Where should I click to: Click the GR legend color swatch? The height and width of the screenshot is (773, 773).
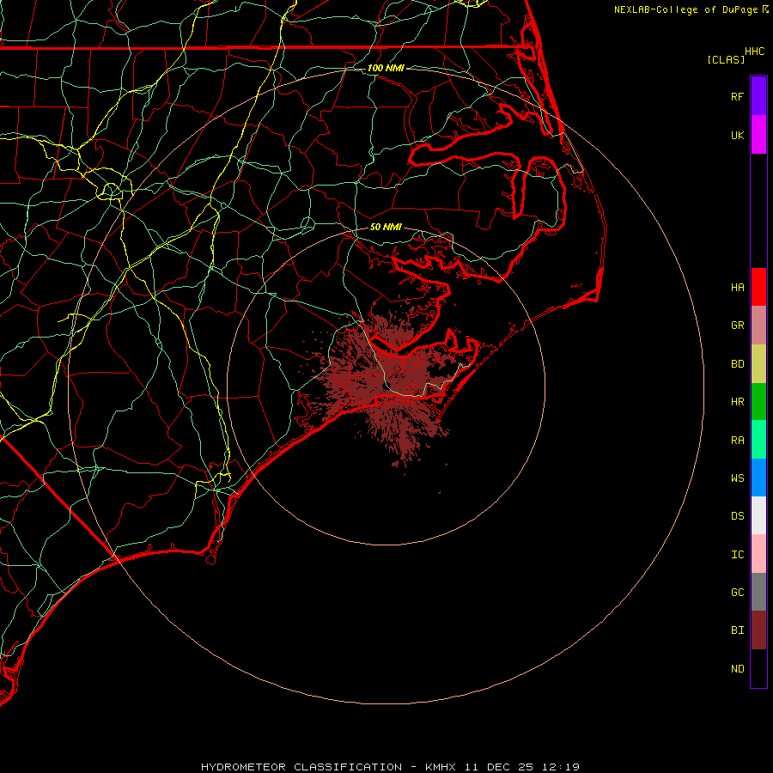[758, 326]
